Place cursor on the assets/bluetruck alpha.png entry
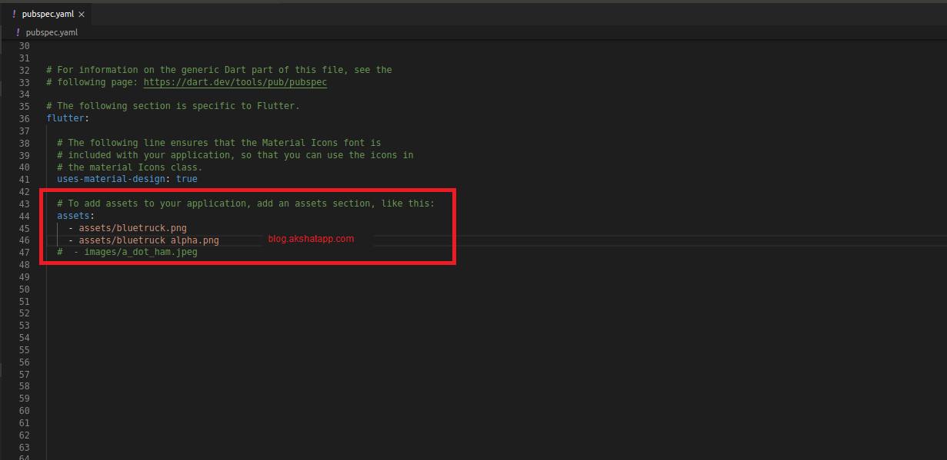The image size is (947, 460). click(148, 240)
